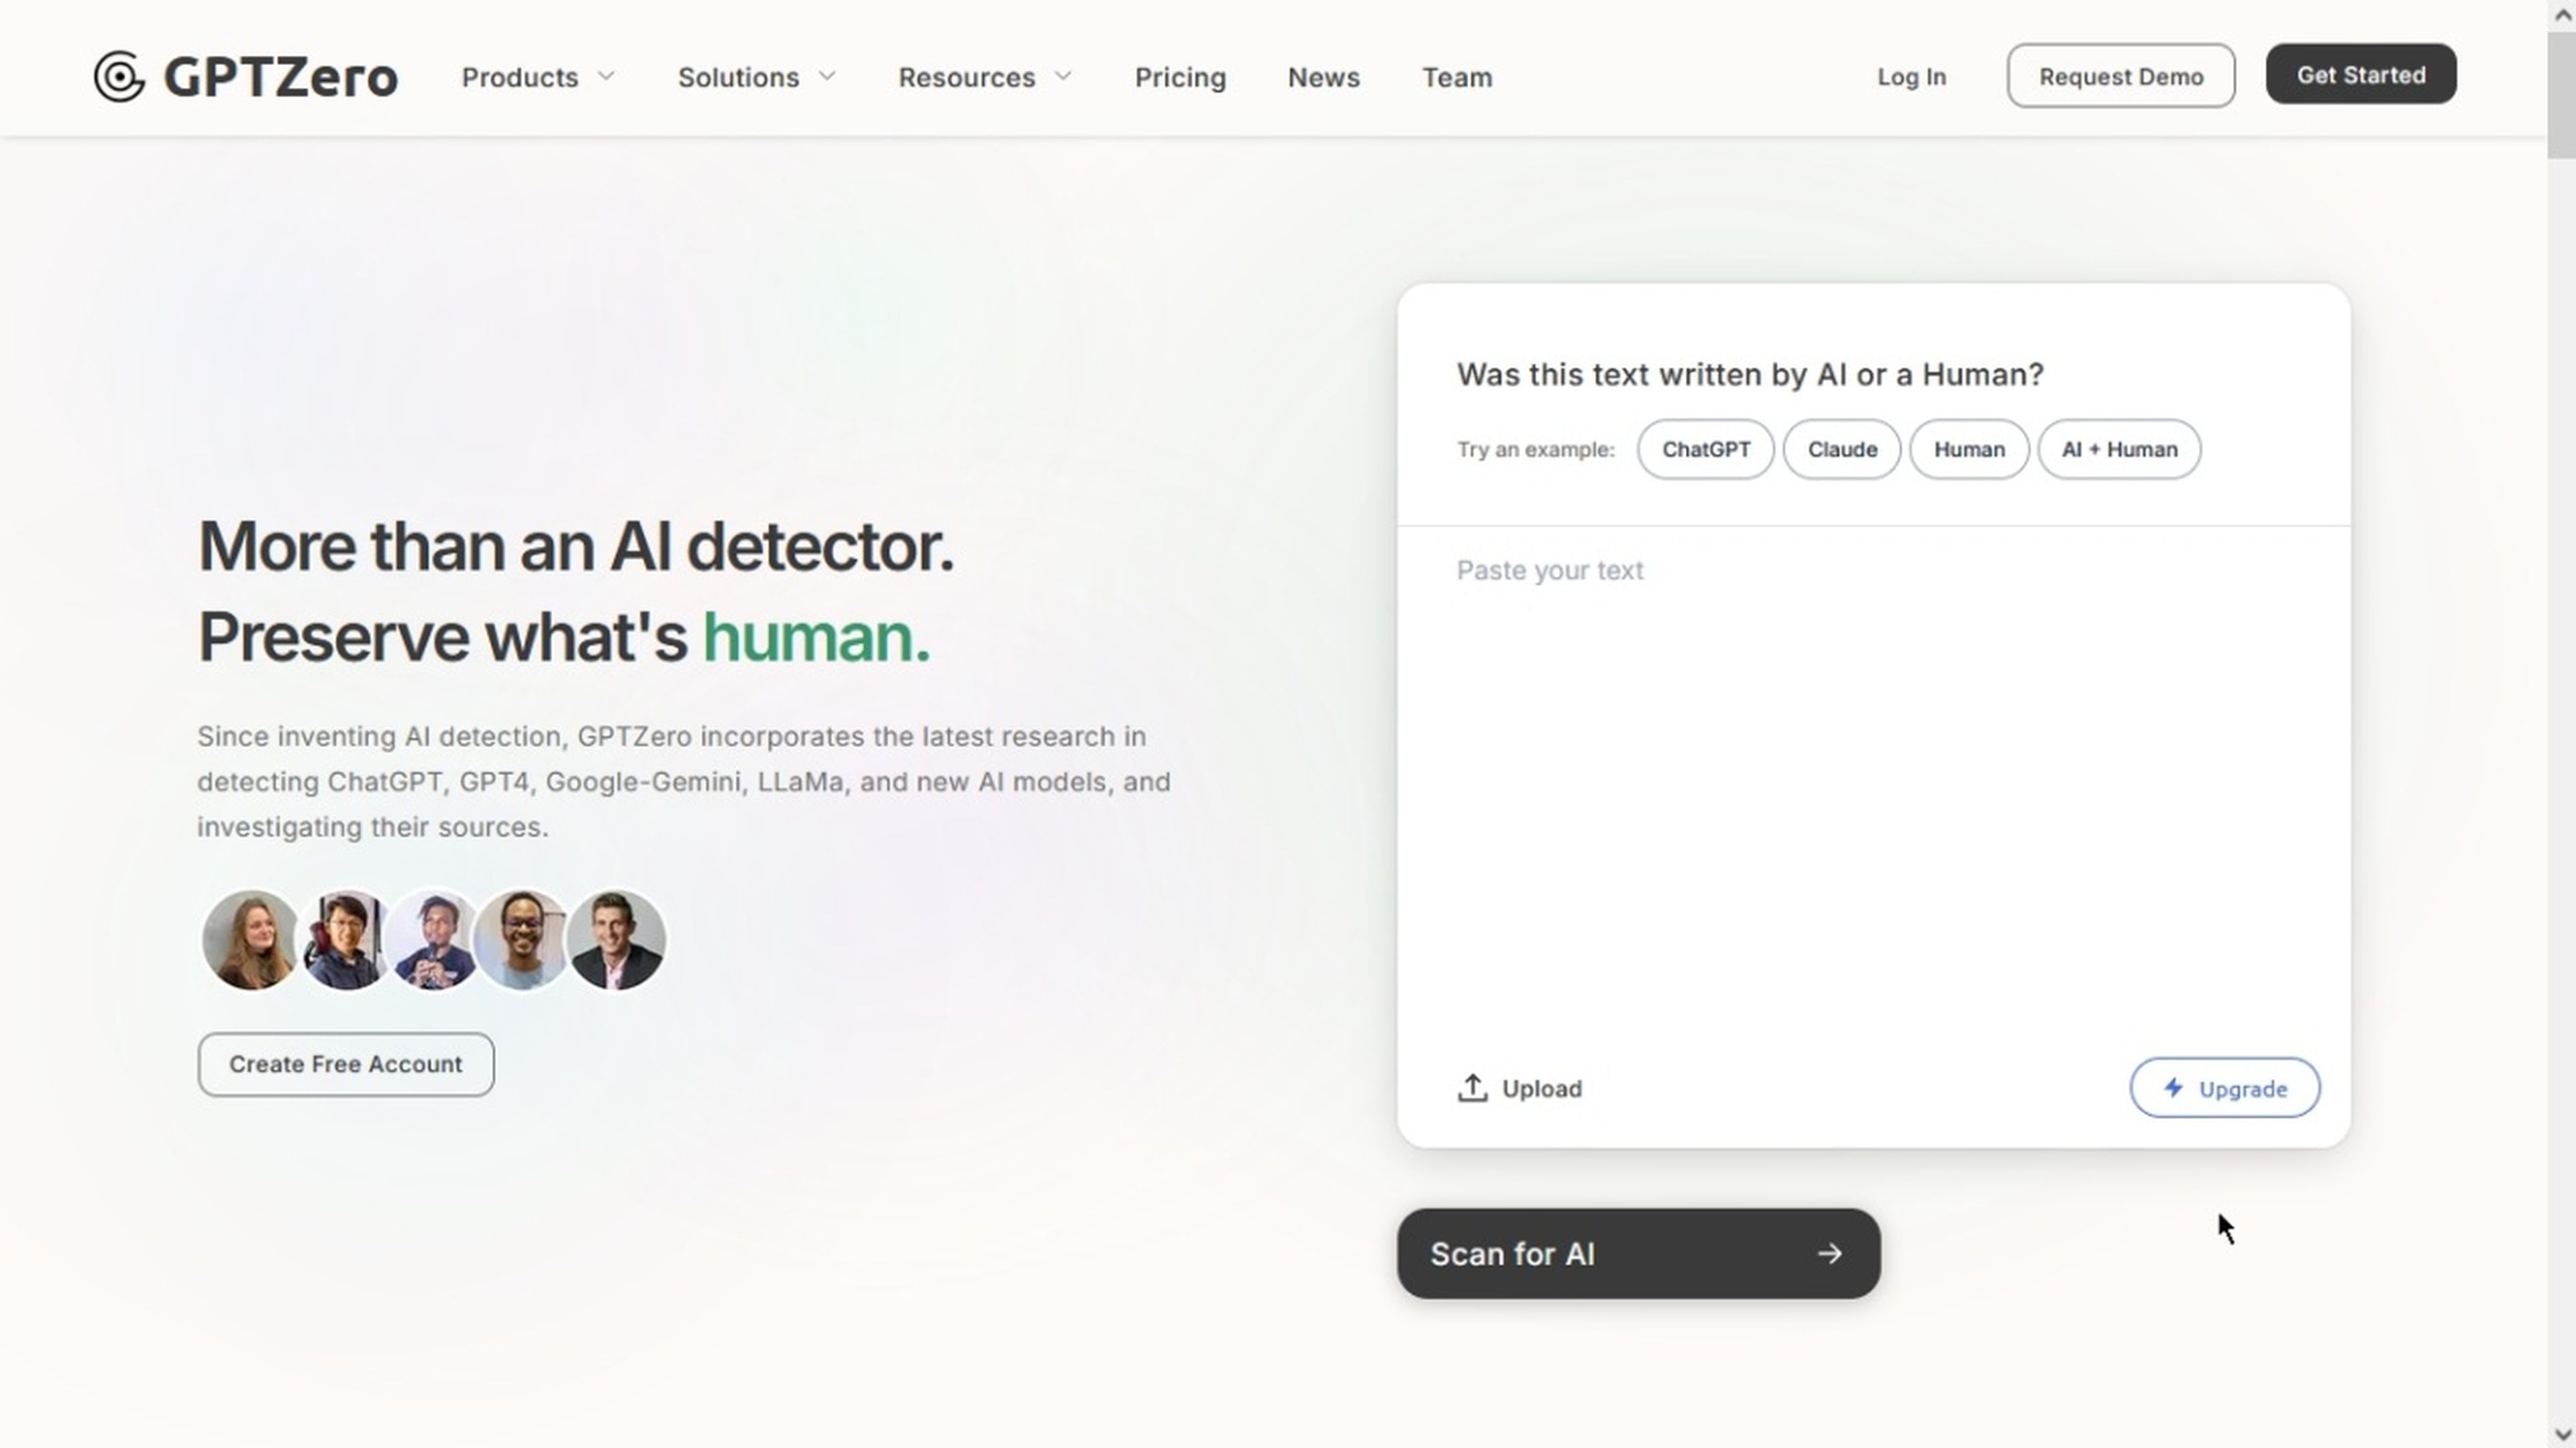
Task: Click the GPTZero spiral logo icon
Action: click(x=119, y=77)
